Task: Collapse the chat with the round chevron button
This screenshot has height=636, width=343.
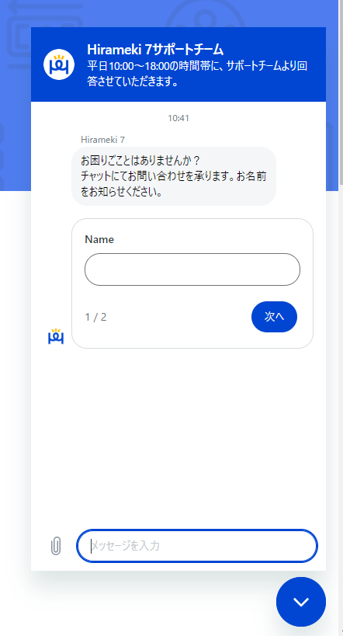Action: point(301,602)
